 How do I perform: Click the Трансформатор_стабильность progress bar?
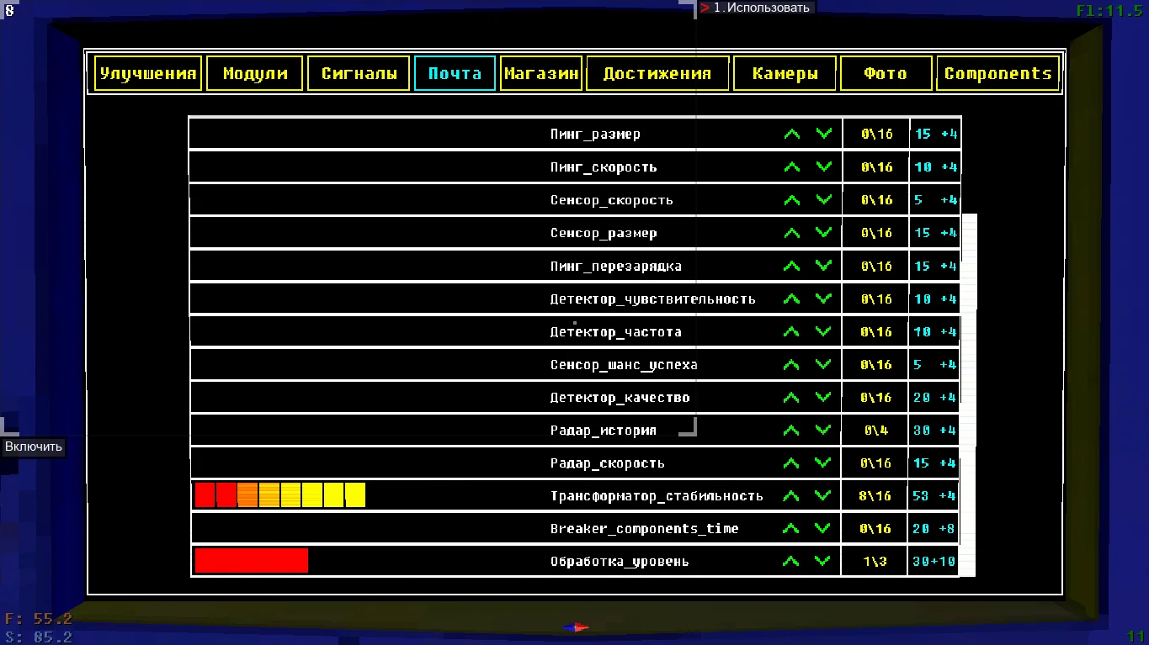279,495
